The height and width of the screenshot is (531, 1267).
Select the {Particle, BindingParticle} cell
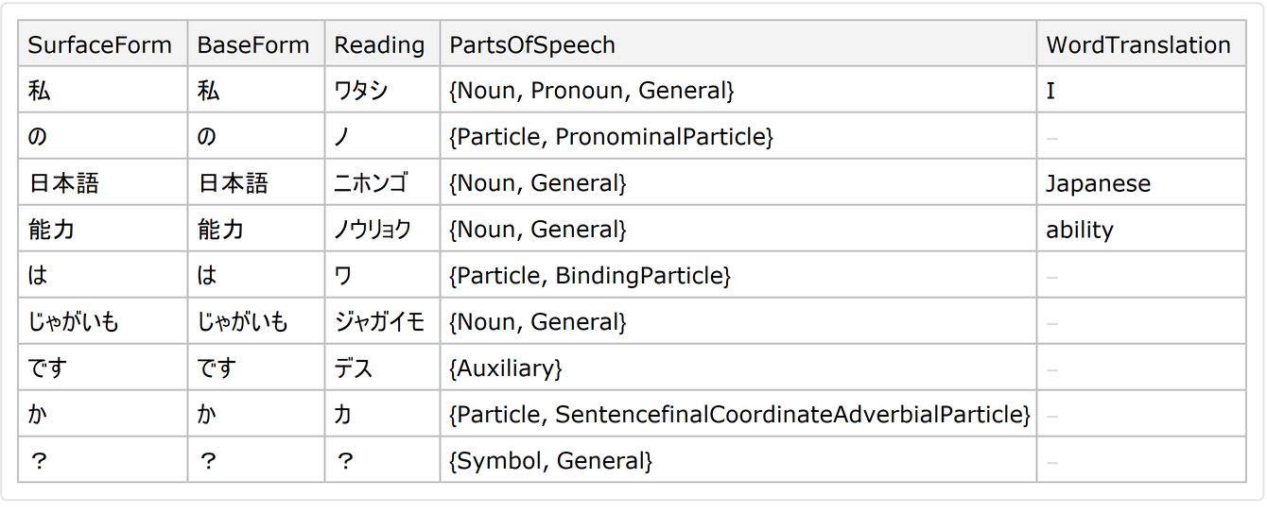(590, 276)
